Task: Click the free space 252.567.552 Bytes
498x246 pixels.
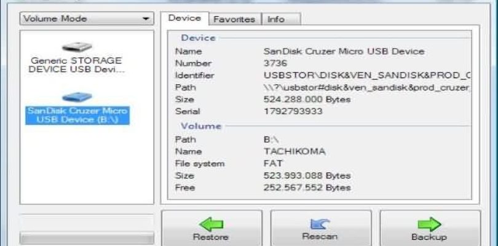Action: coord(307,188)
